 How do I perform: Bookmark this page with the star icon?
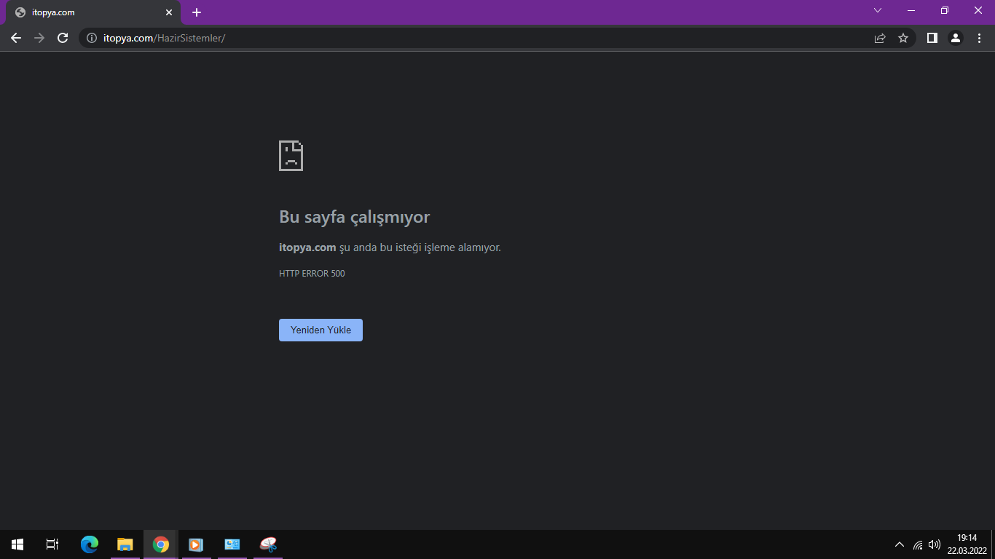tap(903, 38)
